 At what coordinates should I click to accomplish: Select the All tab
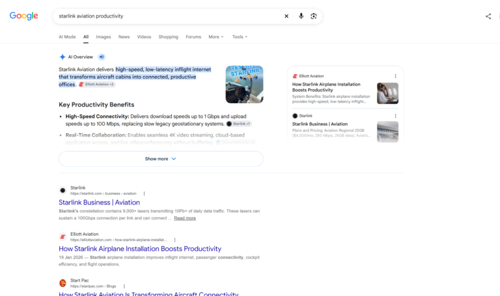[86, 37]
